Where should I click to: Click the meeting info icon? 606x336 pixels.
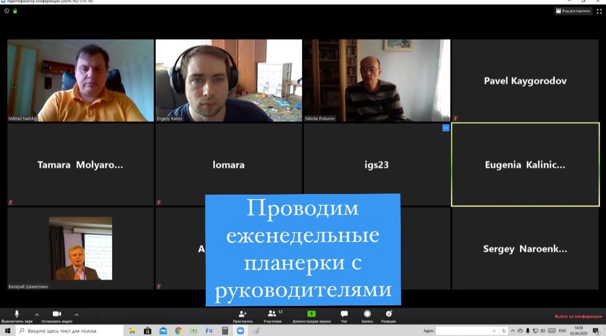click(x=6, y=11)
